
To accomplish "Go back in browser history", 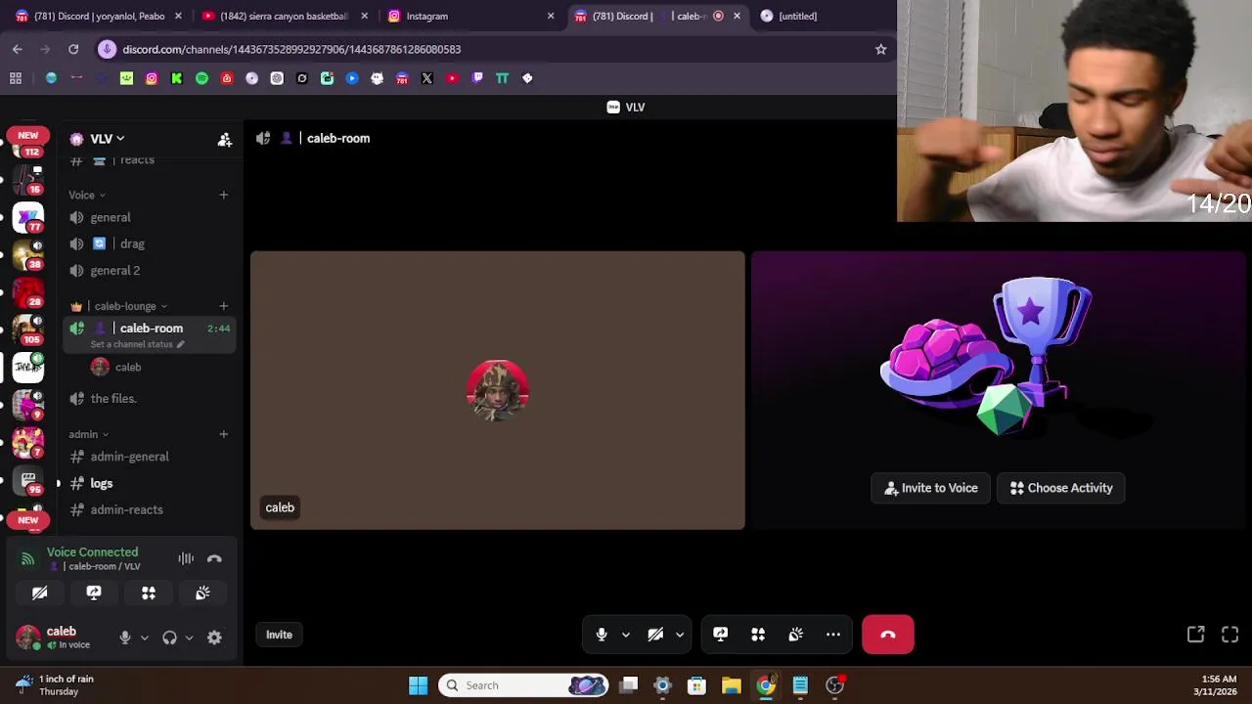I will (18, 49).
